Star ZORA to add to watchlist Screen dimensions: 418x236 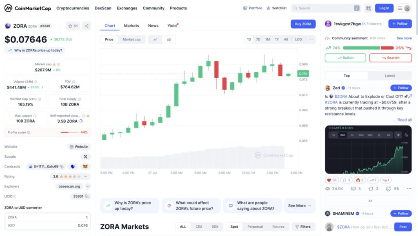point(73,26)
